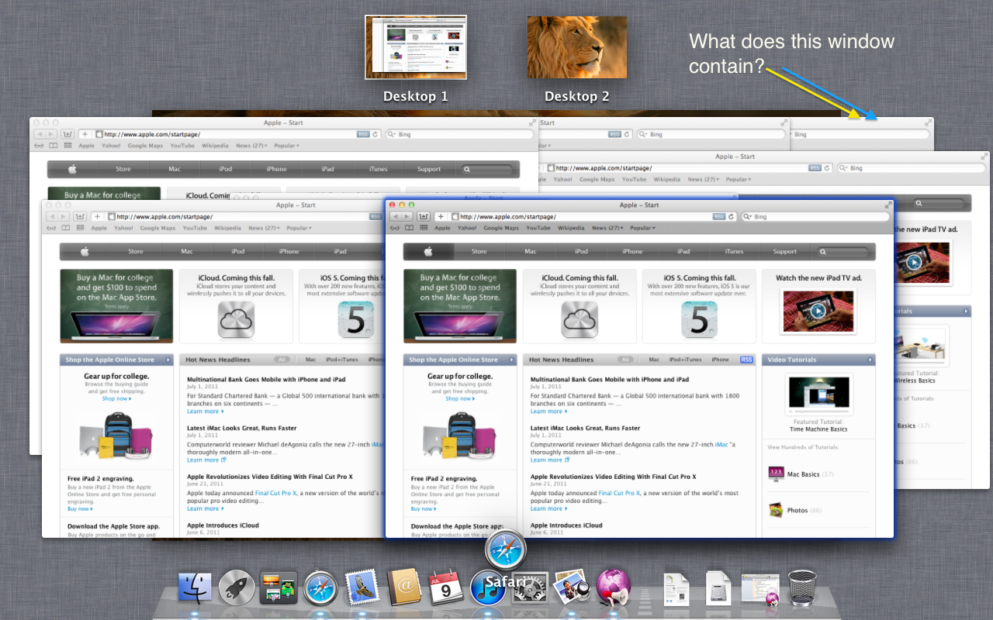Switch to Desktop 1 thumbnail
This screenshot has height=620, width=993.
pyautogui.click(x=416, y=47)
